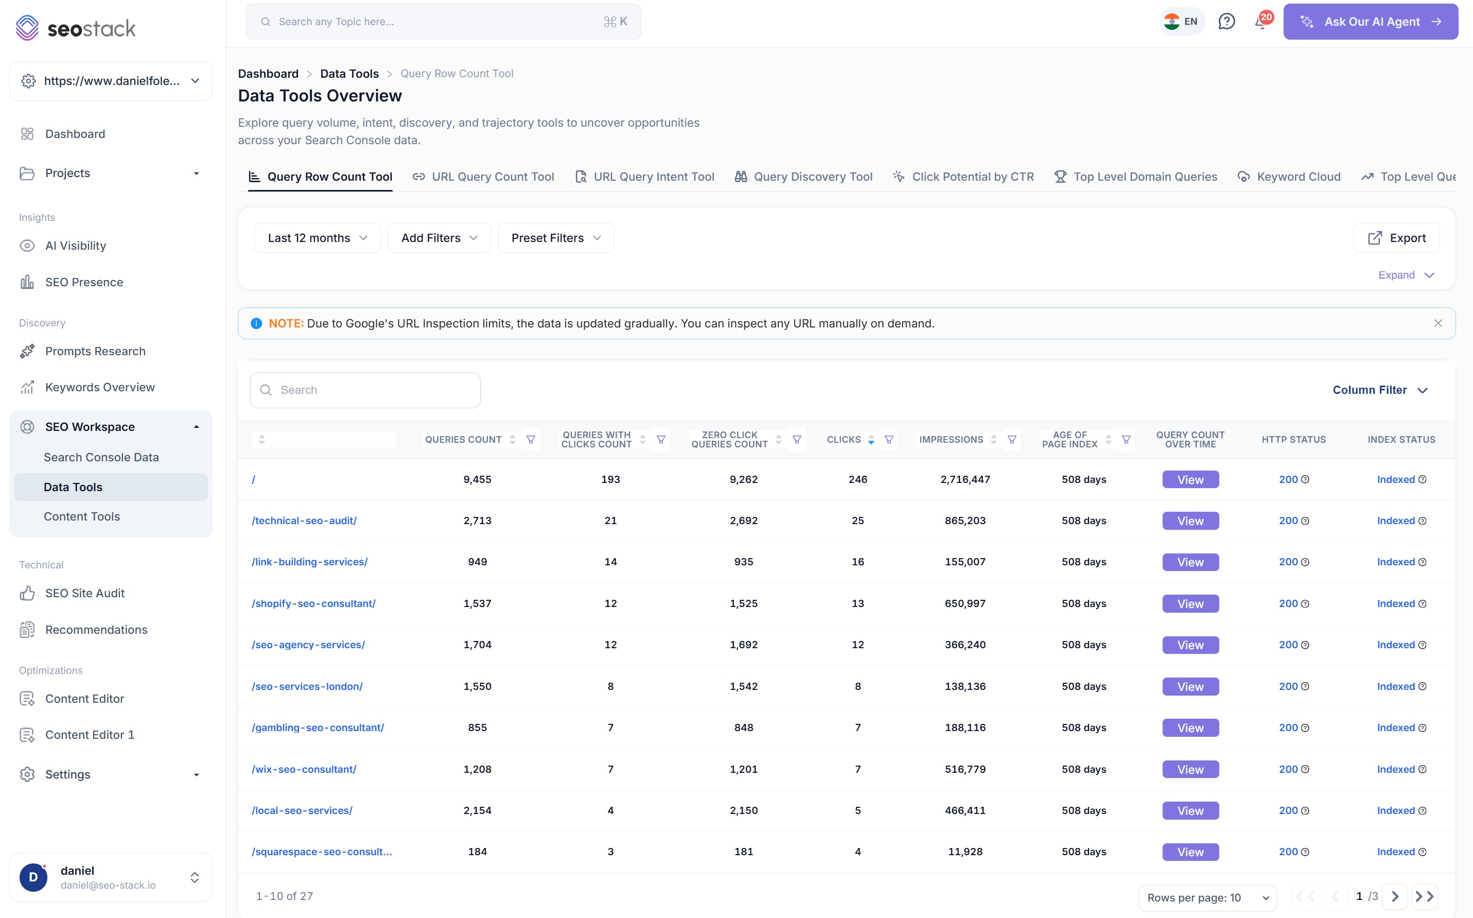The image size is (1473, 918).
Task: Jump to last page double arrow
Action: coord(1425,897)
